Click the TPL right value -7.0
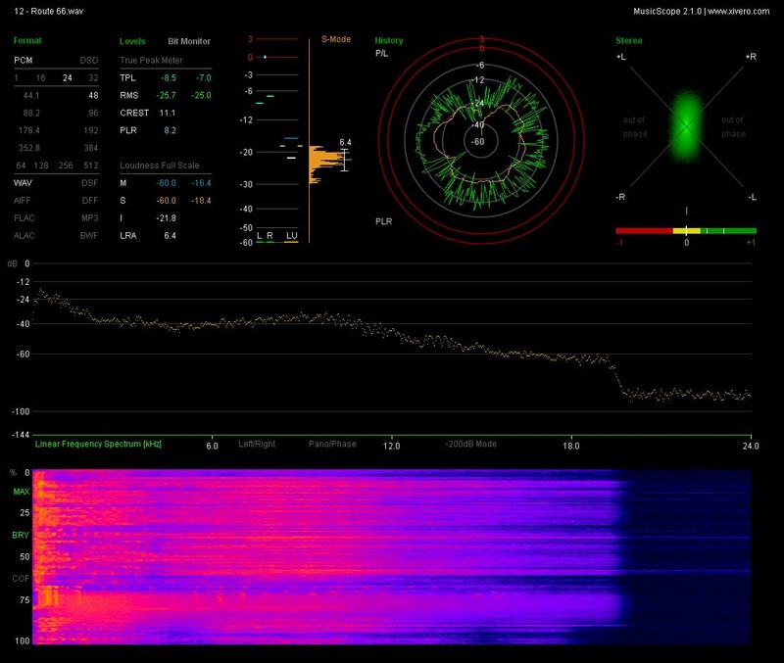Screen dimensions: 784x663 [x=204, y=78]
